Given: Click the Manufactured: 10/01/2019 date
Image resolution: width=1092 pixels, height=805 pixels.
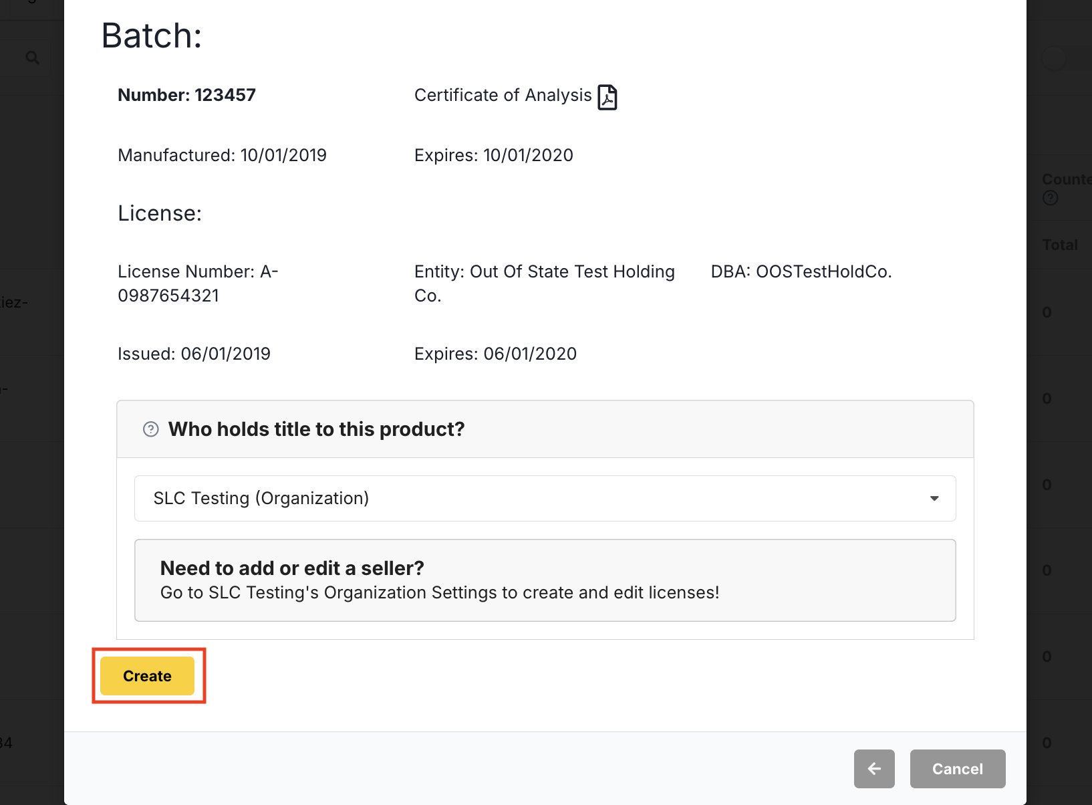Looking at the screenshot, I should (222, 156).
